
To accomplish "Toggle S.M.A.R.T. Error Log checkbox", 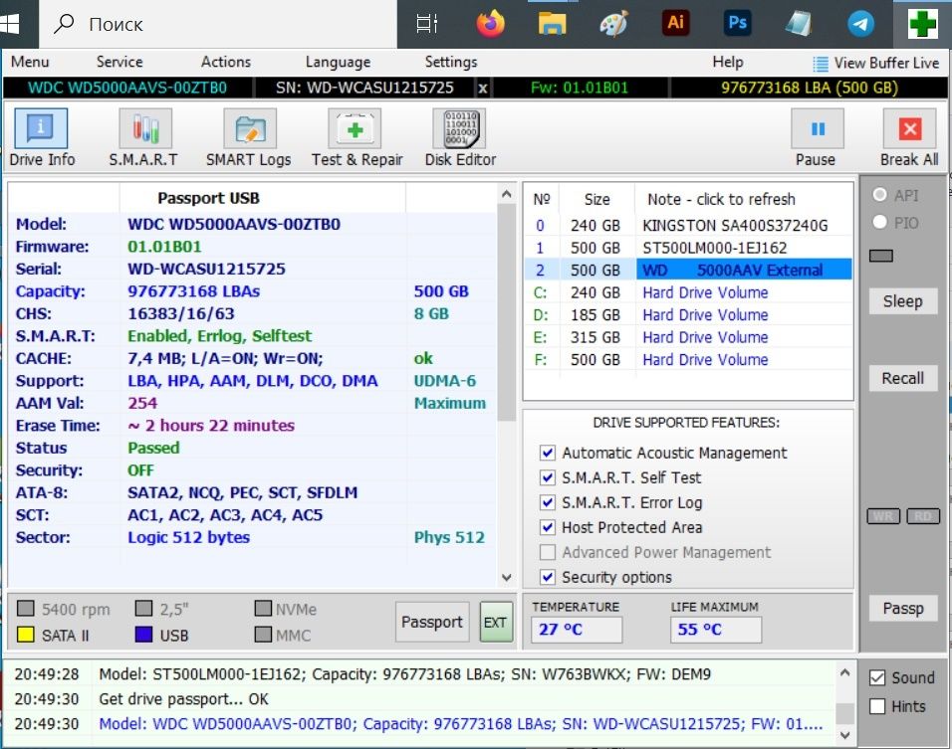I will click(x=547, y=502).
